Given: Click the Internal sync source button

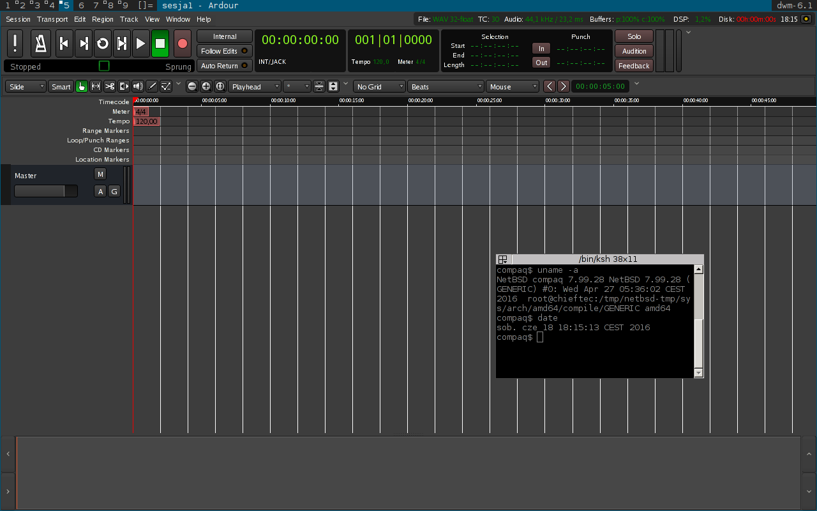Looking at the screenshot, I should pyautogui.click(x=224, y=36).
